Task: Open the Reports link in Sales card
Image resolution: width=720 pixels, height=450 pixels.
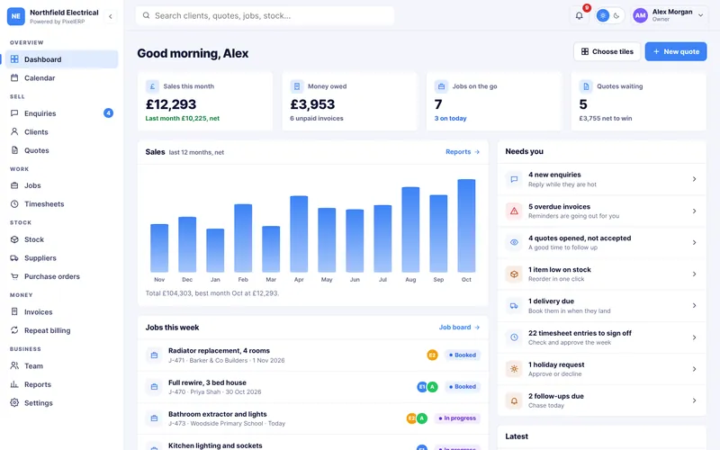Action: [x=463, y=152]
